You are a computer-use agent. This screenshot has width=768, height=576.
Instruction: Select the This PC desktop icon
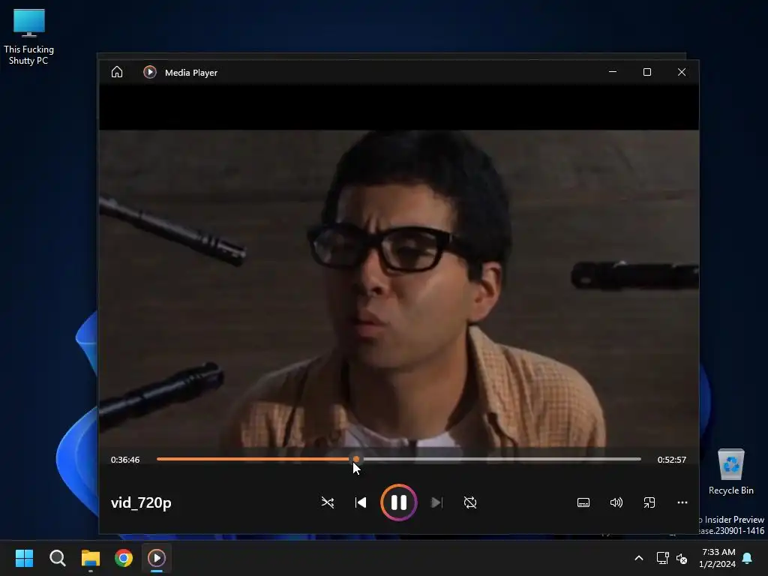click(x=29, y=37)
